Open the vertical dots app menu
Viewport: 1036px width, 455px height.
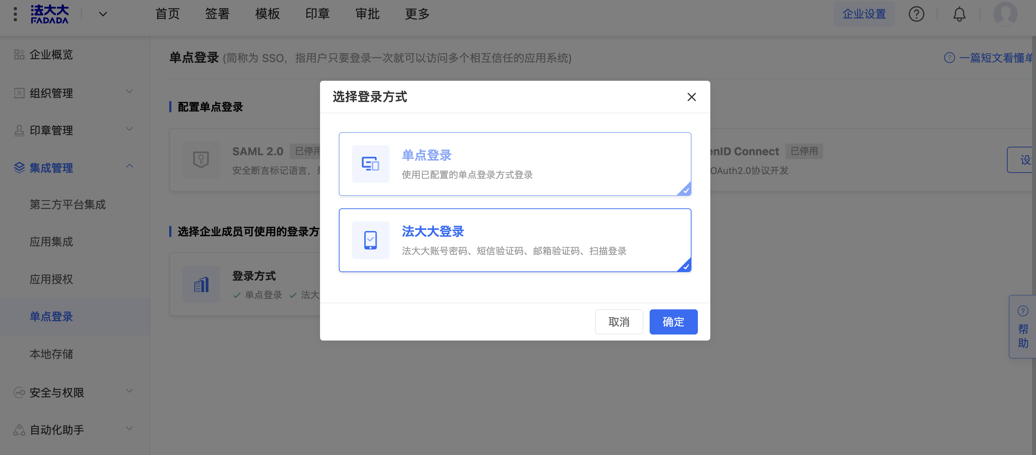(15, 15)
